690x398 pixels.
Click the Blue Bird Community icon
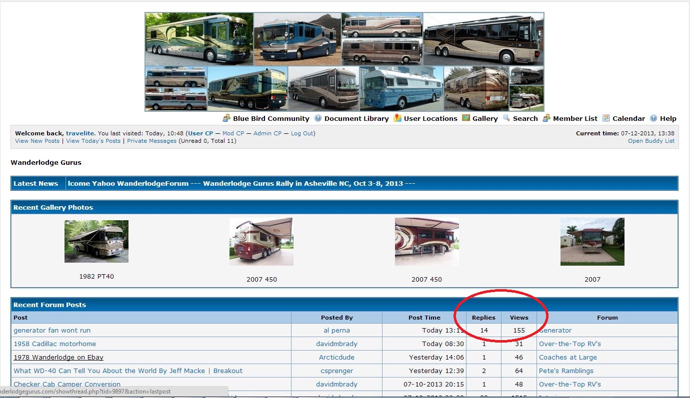coord(226,118)
